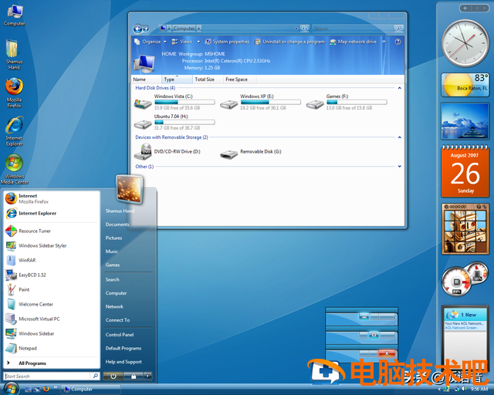Add a gadget using sidebar plus button
The height and width of the screenshot is (395, 494).
(x=465, y=8)
